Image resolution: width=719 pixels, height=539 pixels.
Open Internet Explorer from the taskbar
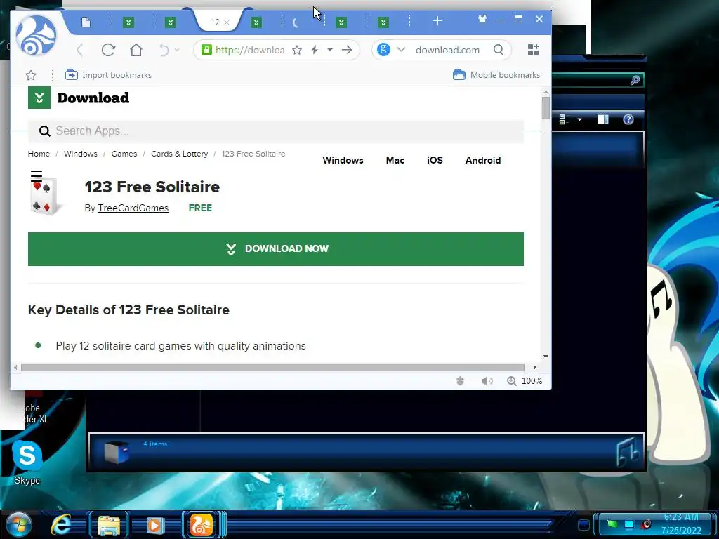61,524
